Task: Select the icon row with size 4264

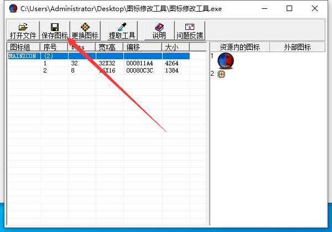Action: (111, 64)
